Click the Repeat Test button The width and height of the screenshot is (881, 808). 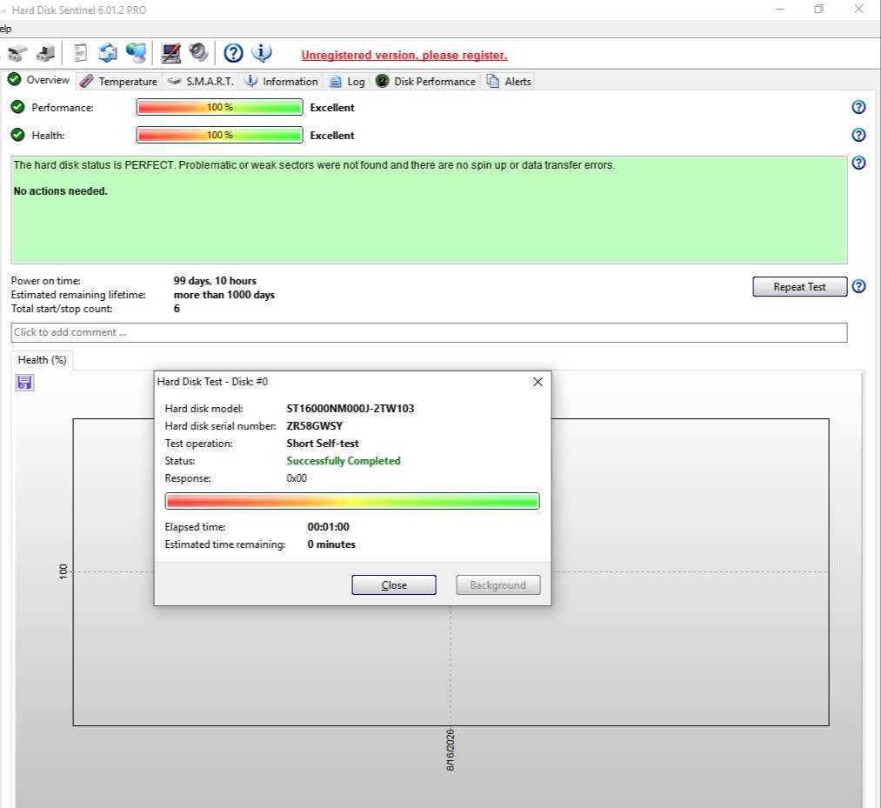point(799,286)
